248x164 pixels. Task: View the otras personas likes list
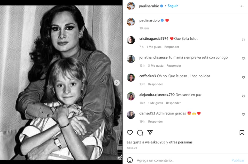181,142
